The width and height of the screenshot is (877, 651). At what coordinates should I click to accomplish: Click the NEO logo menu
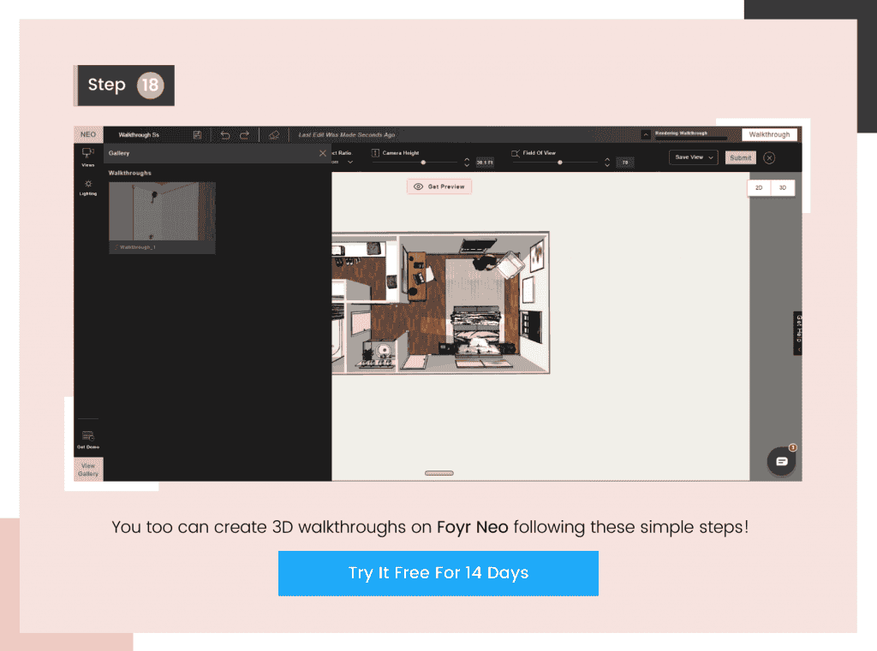[87, 134]
